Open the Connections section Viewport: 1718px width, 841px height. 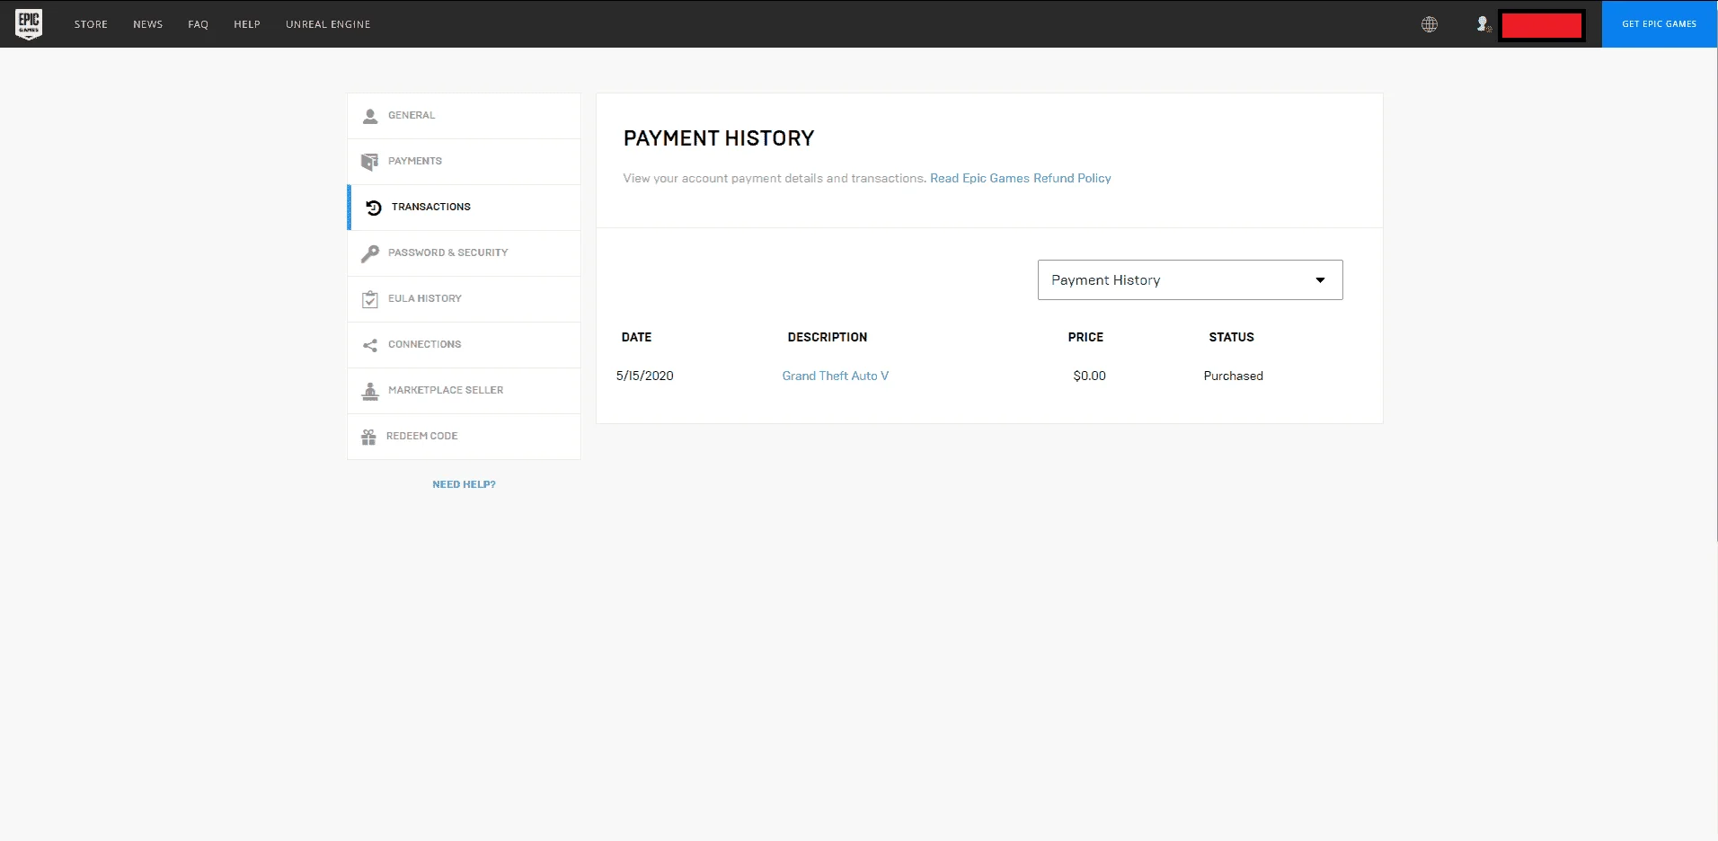(x=464, y=345)
